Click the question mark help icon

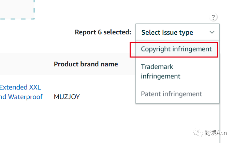click(214, 17)
